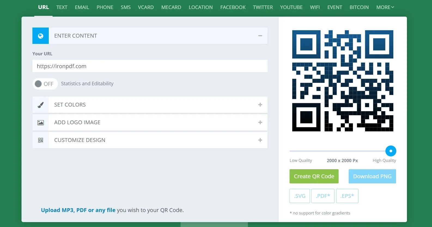Download the QR code as .EPS*

tap(347, 196)
